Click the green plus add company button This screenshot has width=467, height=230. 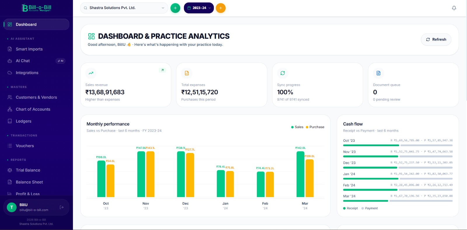tap(175, 8)
